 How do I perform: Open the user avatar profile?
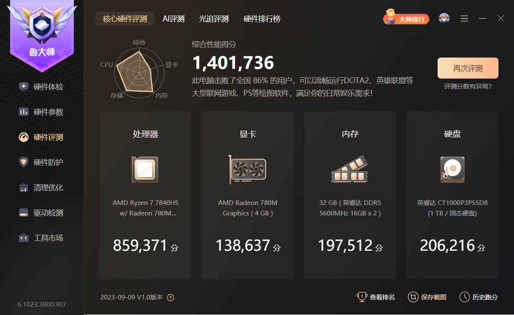pyautogui.click(x=444, y=18)
